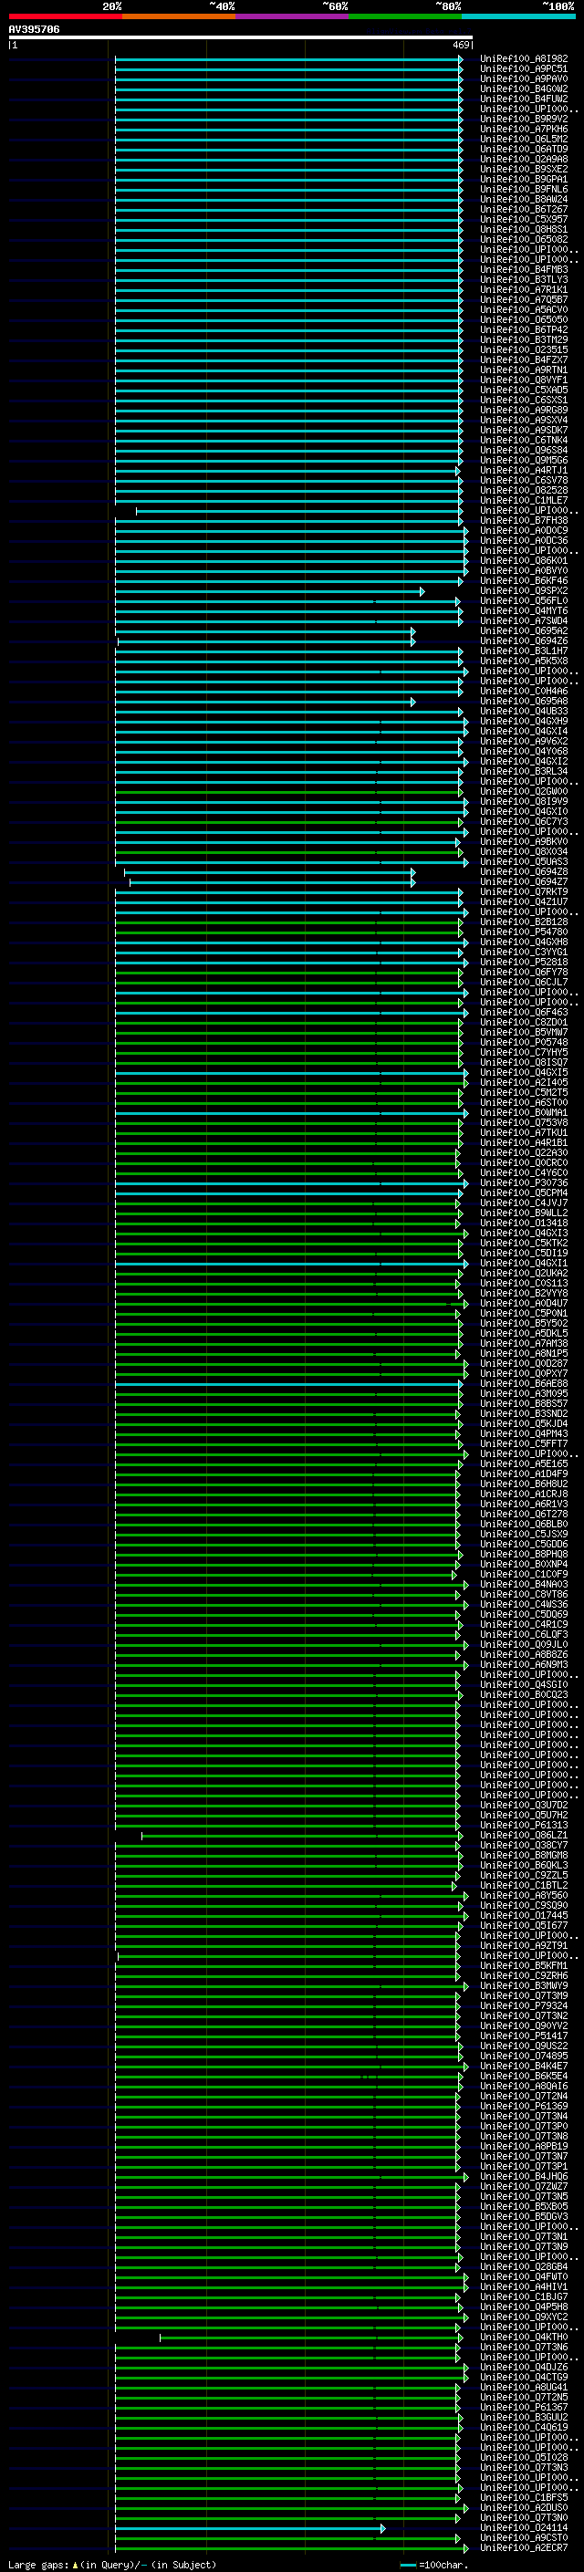Image resolution: width=584 pixels, height=2572 pixels.
Task: Click the UniRef100_P79324 entry
Action: 524,2006
